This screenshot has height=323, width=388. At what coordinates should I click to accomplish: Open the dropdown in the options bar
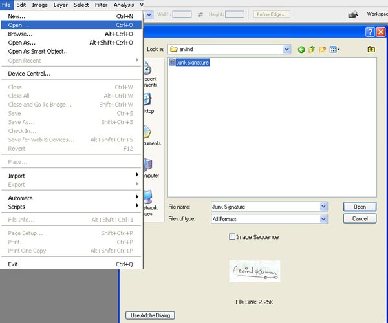pyautogui.click(x=149, y=15)
